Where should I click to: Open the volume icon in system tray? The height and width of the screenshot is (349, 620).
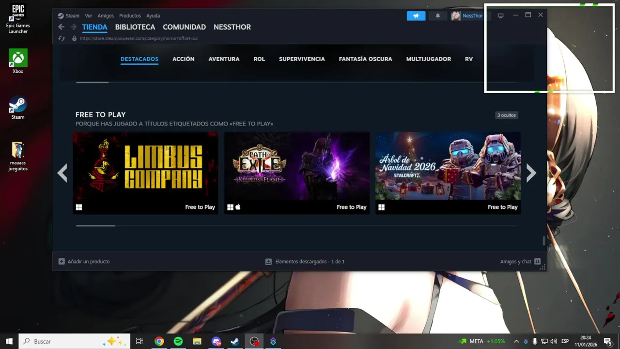pyautogui.click(x=554, y=341)
